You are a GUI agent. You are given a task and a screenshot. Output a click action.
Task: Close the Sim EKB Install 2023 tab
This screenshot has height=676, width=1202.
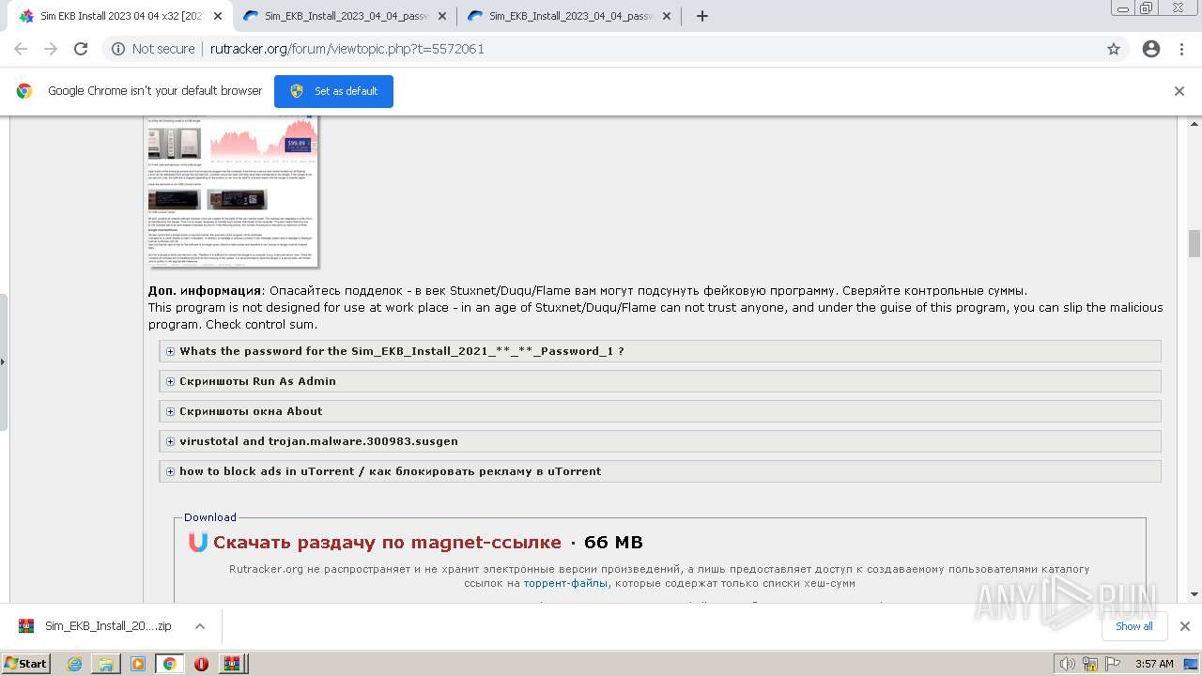click(x=218, y=16)
